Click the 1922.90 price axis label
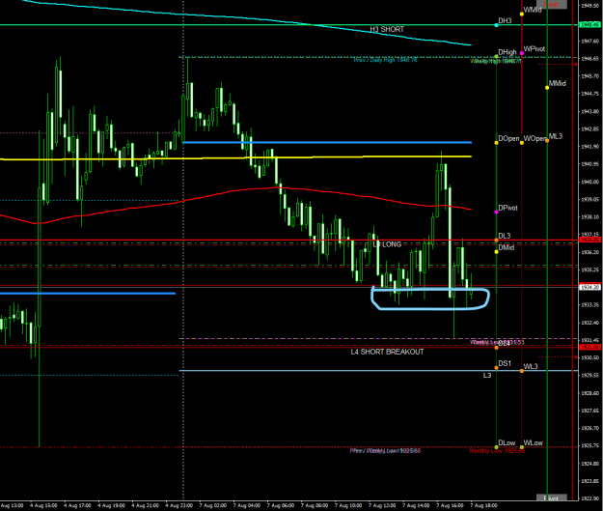This screenshot has height=511, width=603. (589, 498)
